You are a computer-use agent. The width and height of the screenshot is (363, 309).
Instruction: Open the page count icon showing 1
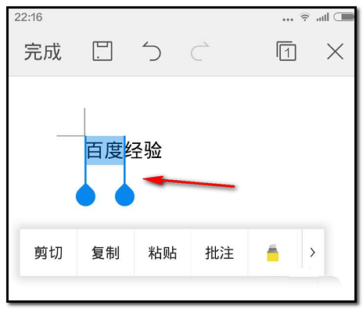click(x=286, y=51)
